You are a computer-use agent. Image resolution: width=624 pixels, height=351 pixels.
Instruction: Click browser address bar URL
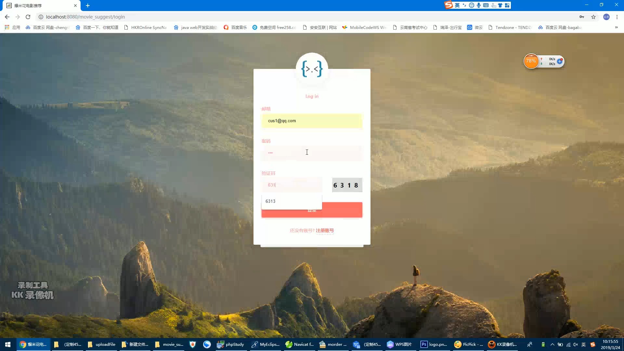coord(85,17)
